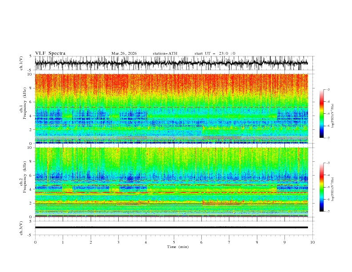Click the 'start UT = 23:0 :0' text
This screenshot has width=352, height=272.
tap(215, 53)
